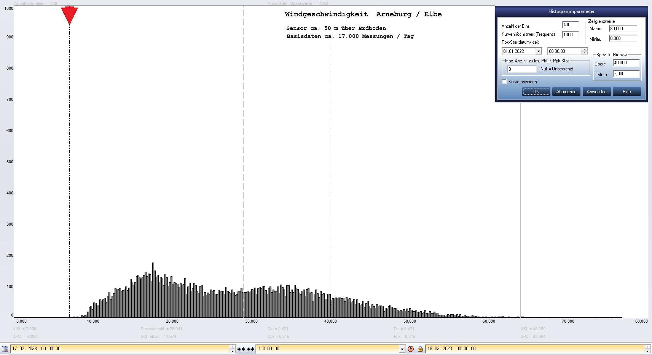The height and width of the screenshot is (355, 652).
Task: Click the red clock icon
Action: click(x=411, y=349)
